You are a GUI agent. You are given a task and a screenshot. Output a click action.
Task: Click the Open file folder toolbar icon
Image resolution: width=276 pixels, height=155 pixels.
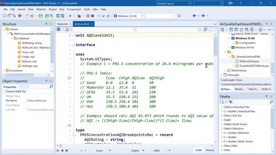[32, 16]
